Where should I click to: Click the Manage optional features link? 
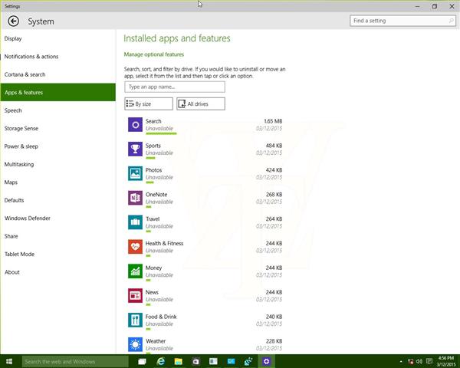(154, 54)
